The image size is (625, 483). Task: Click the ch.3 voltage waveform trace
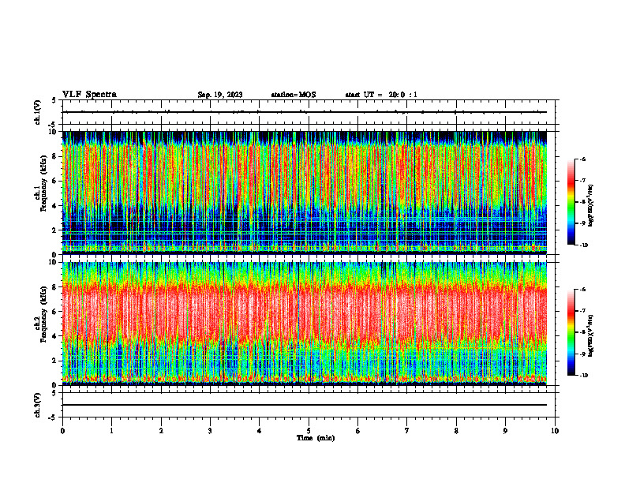[x=305, y=405]
